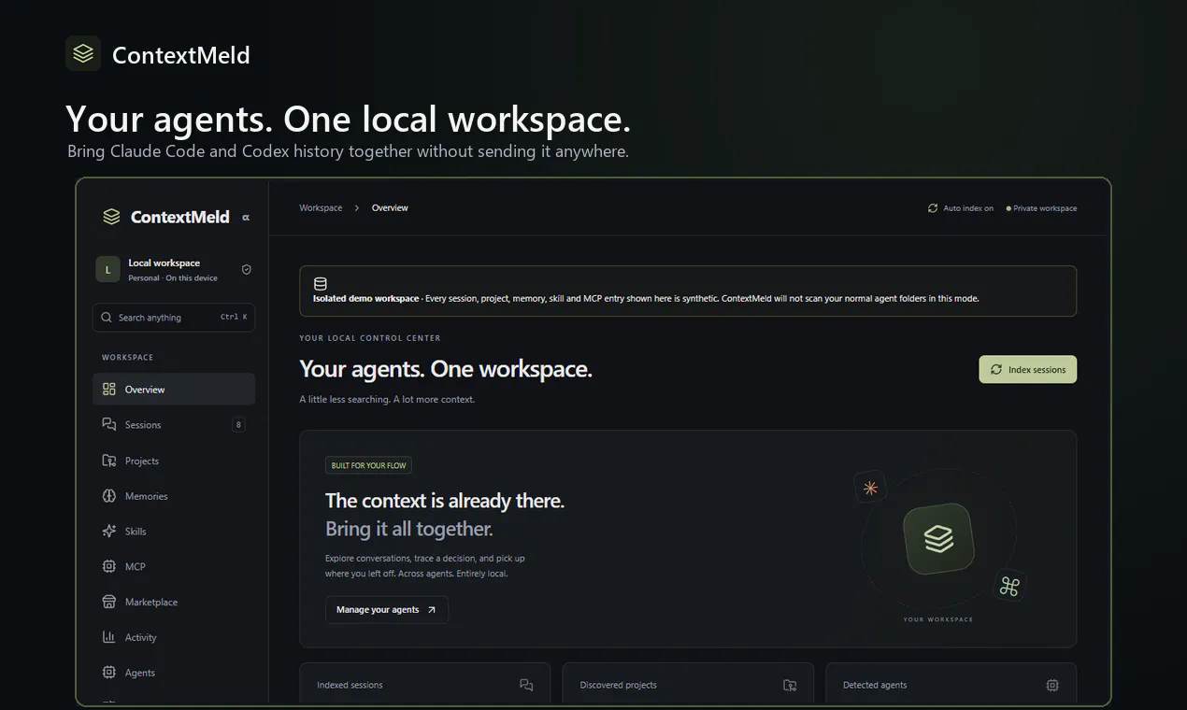
Task: Click the Ctrl K shortcut hint in search
Action: pyautogui.click(x=234, y=318)
